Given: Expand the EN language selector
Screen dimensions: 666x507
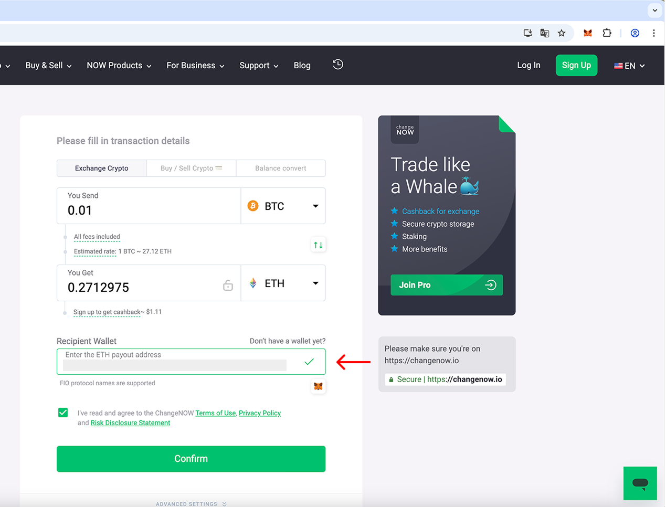Looking at the screenshot, I should coord(629,66).
